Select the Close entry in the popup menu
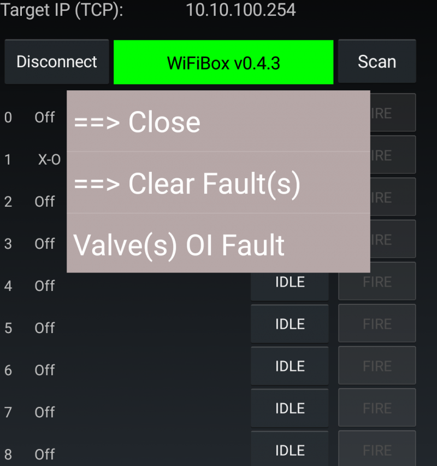This screenshot has height=466, width=437. click(x=218, y=122)
